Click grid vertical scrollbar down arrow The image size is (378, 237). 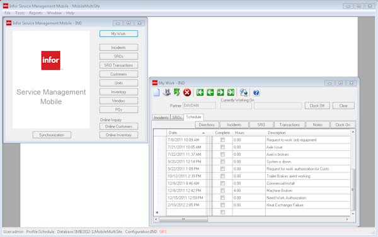pyautogui.click(x=353, y=214)
